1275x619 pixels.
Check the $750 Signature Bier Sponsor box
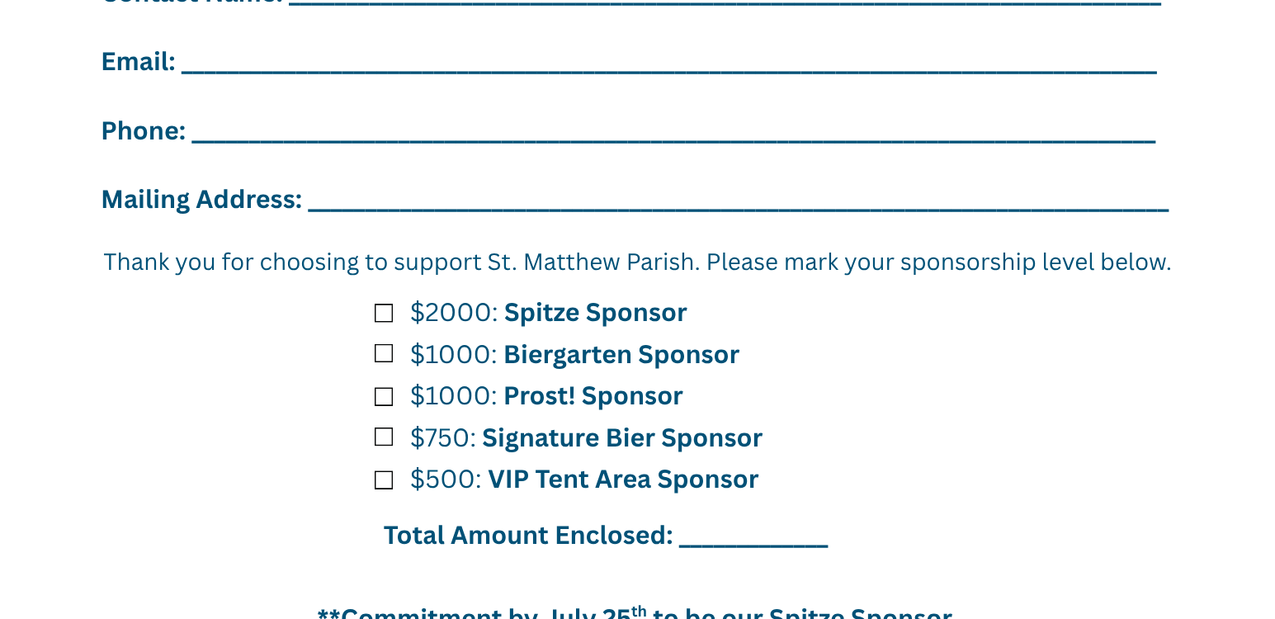click(x=384, y=437)
